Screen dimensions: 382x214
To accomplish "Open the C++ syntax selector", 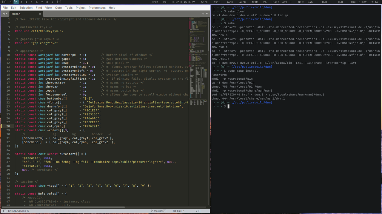I will click(198, 211).
